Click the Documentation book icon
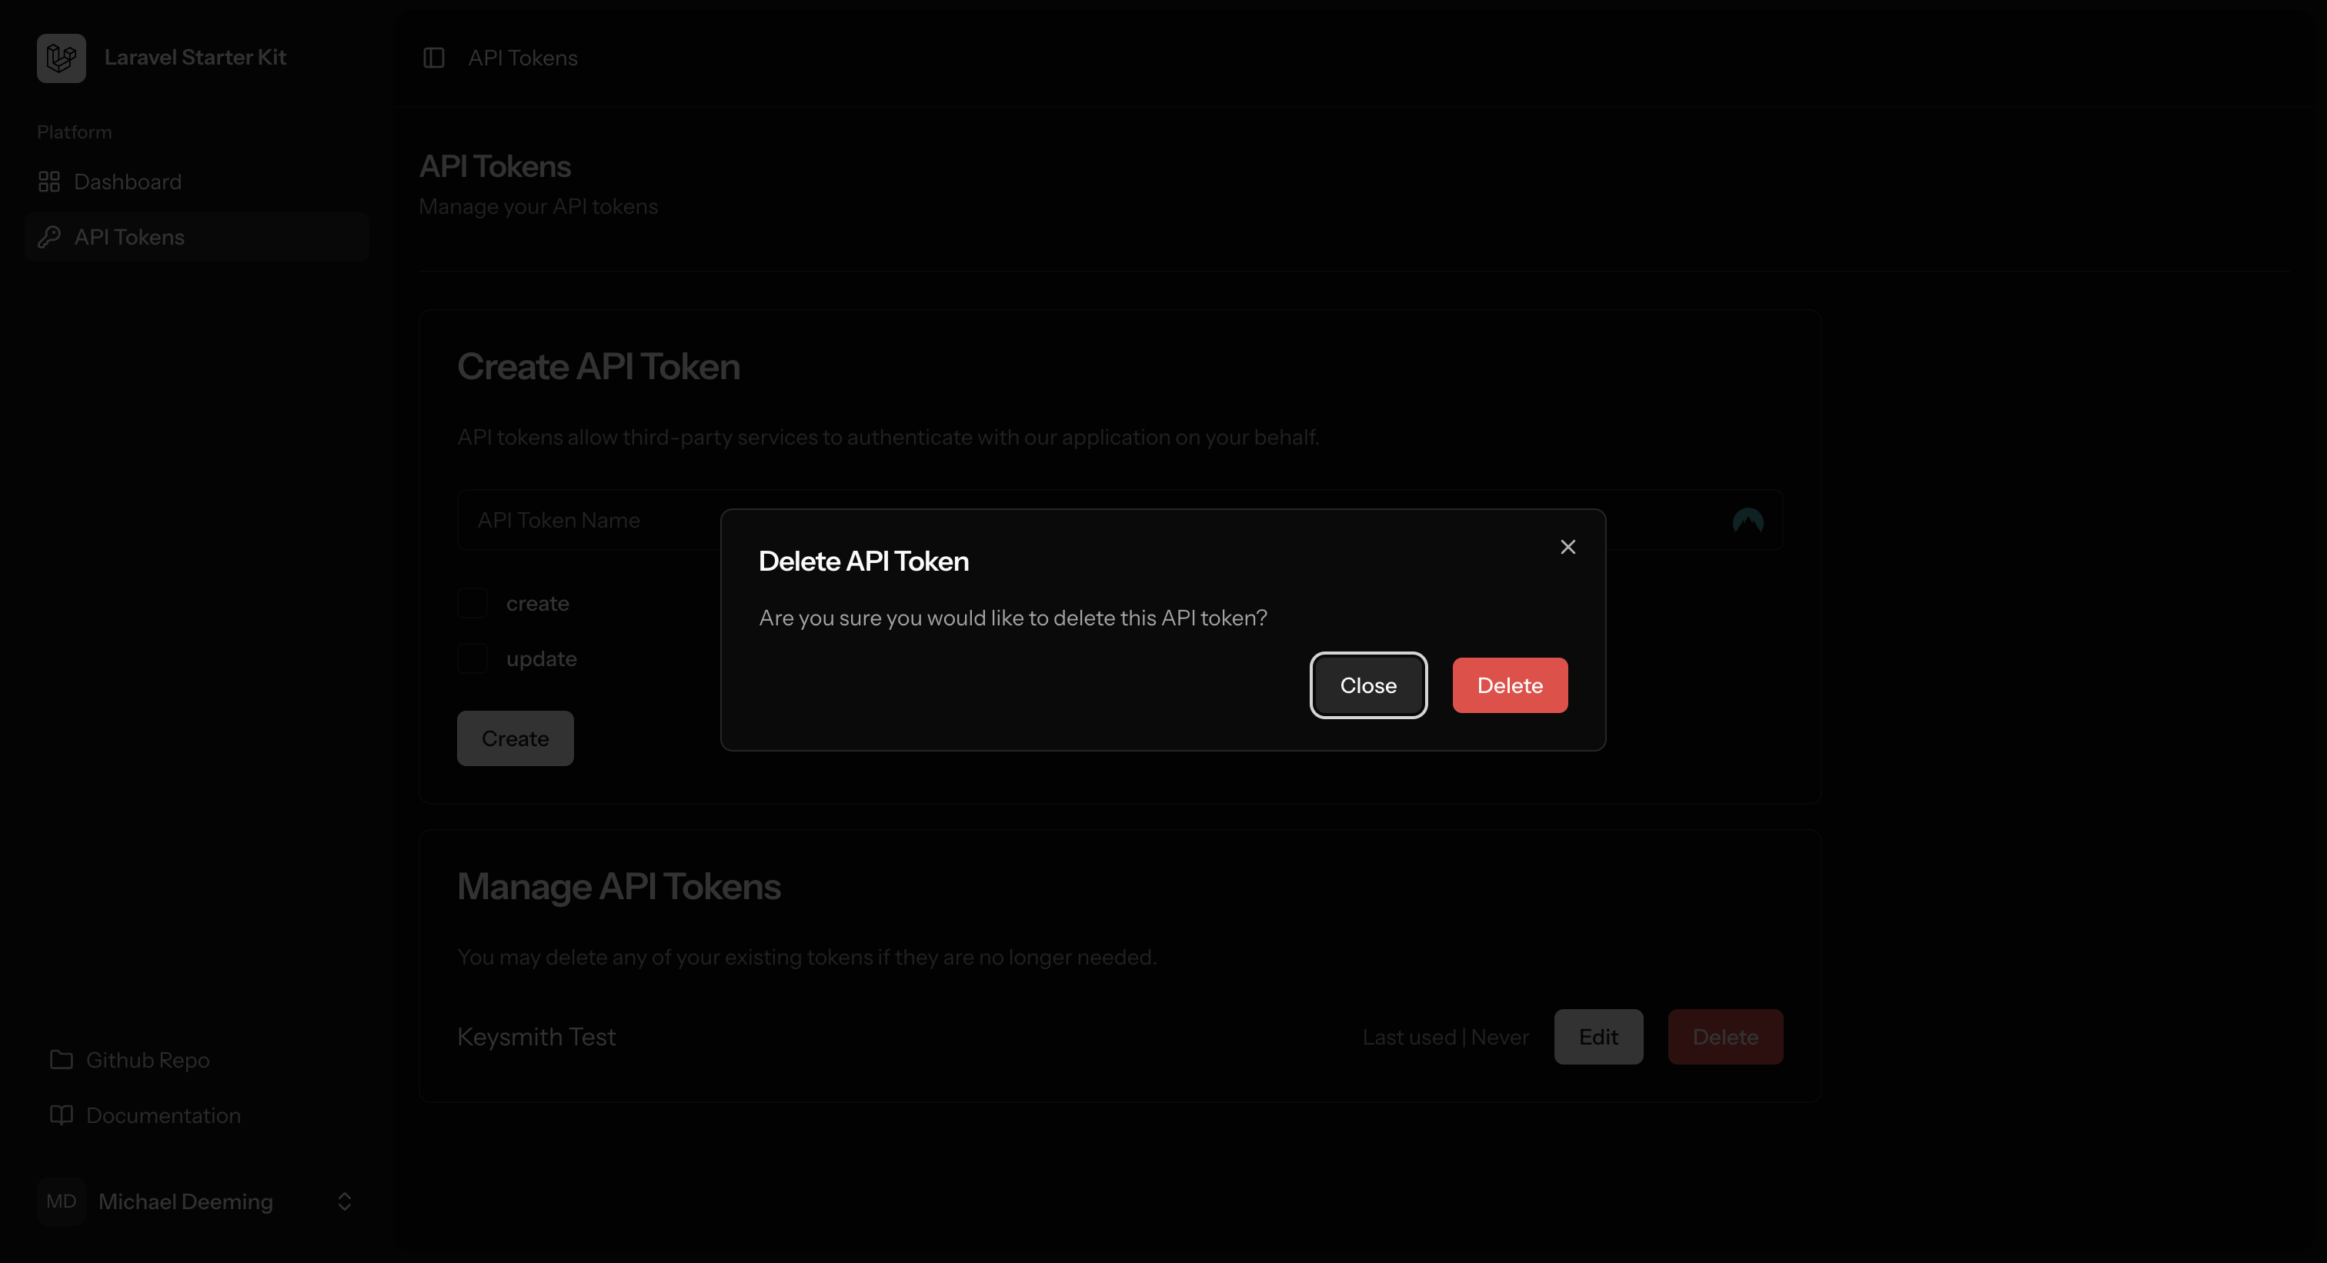The height and width of the screenshot is (1263, 2327). click(62, 1115)
